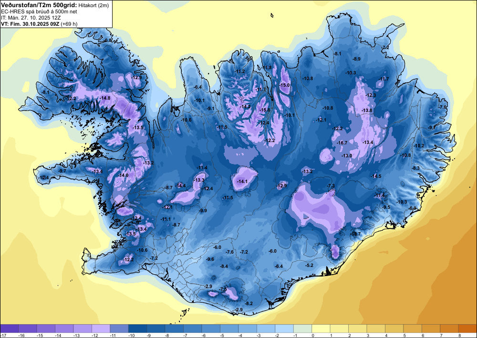Click the -14.0 temperature value

point(123,175)
